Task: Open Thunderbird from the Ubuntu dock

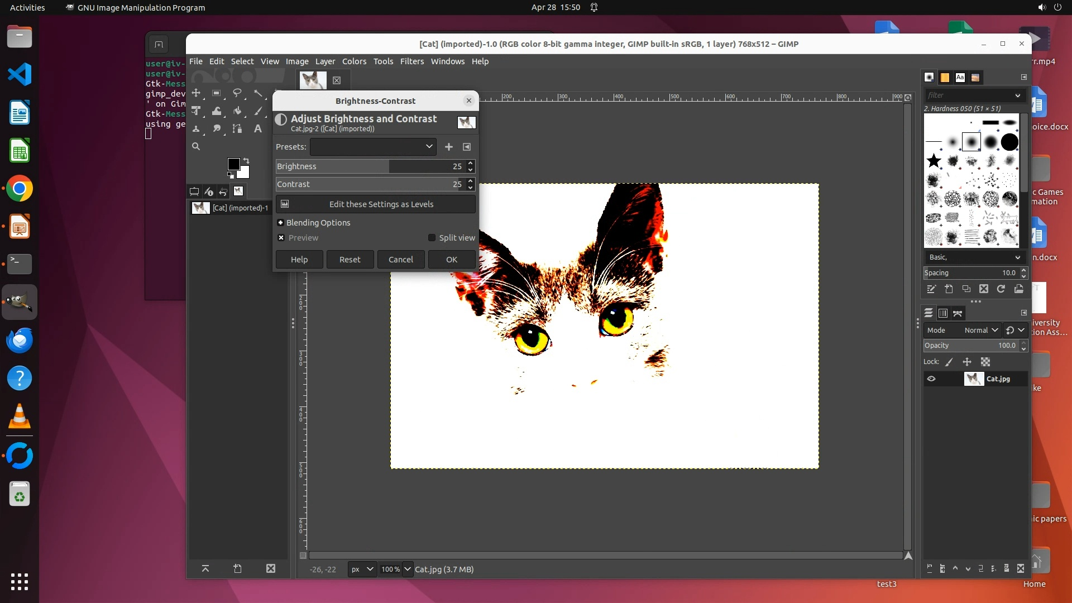Action: coord(20,340)
